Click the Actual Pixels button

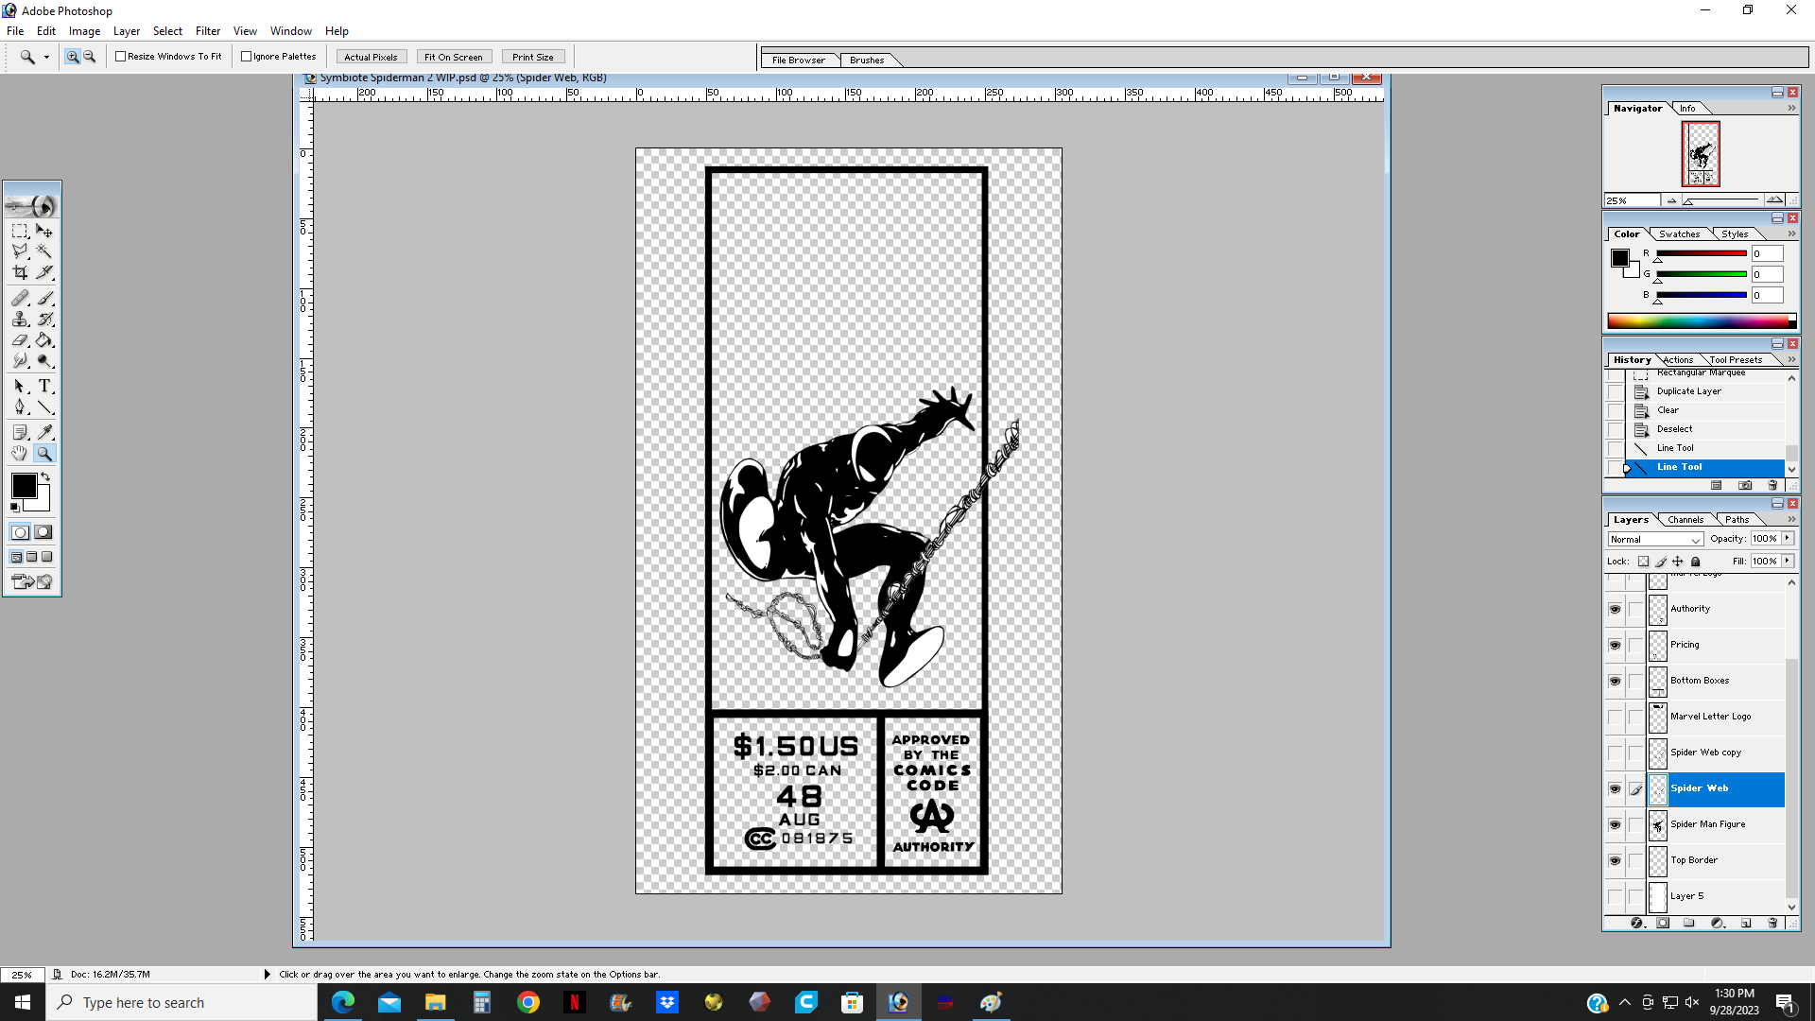pos(371,57)
